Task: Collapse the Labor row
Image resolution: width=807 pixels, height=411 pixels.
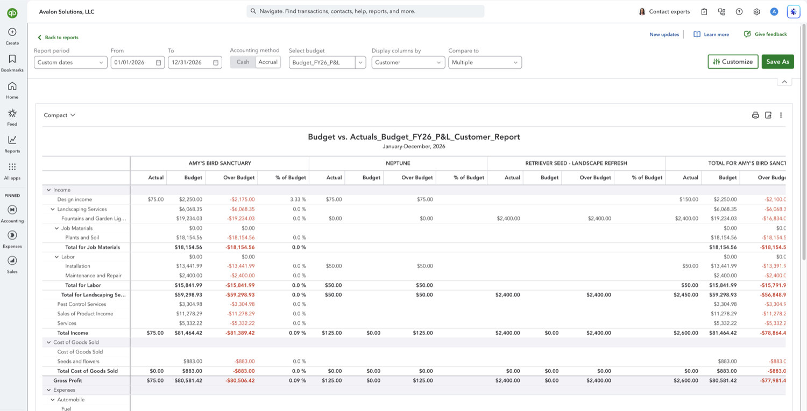Action: 56,257
